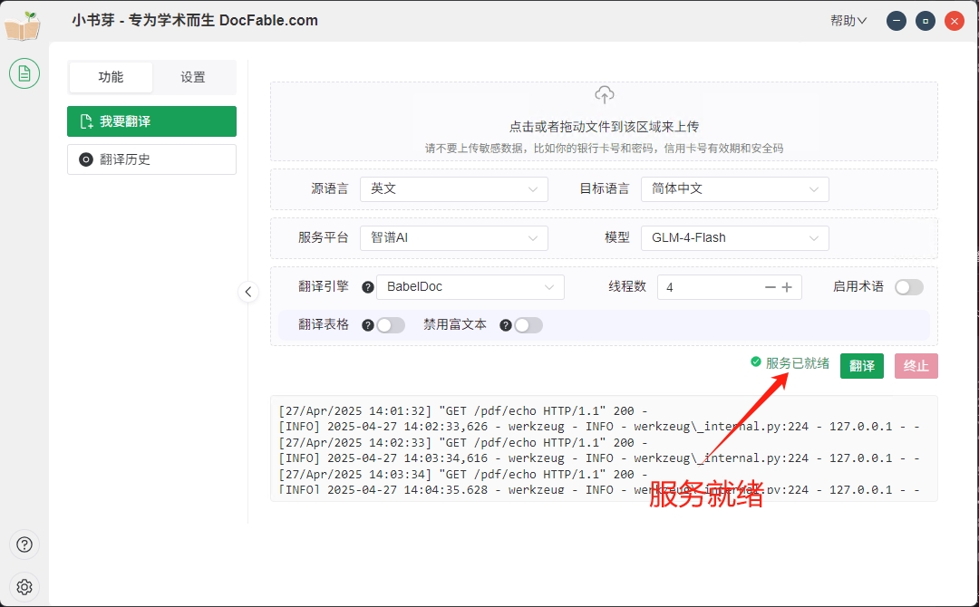Screen dimensions: 979x607
Task: Toggle the 禁用富文本 switch
Action: pos(528,324)
